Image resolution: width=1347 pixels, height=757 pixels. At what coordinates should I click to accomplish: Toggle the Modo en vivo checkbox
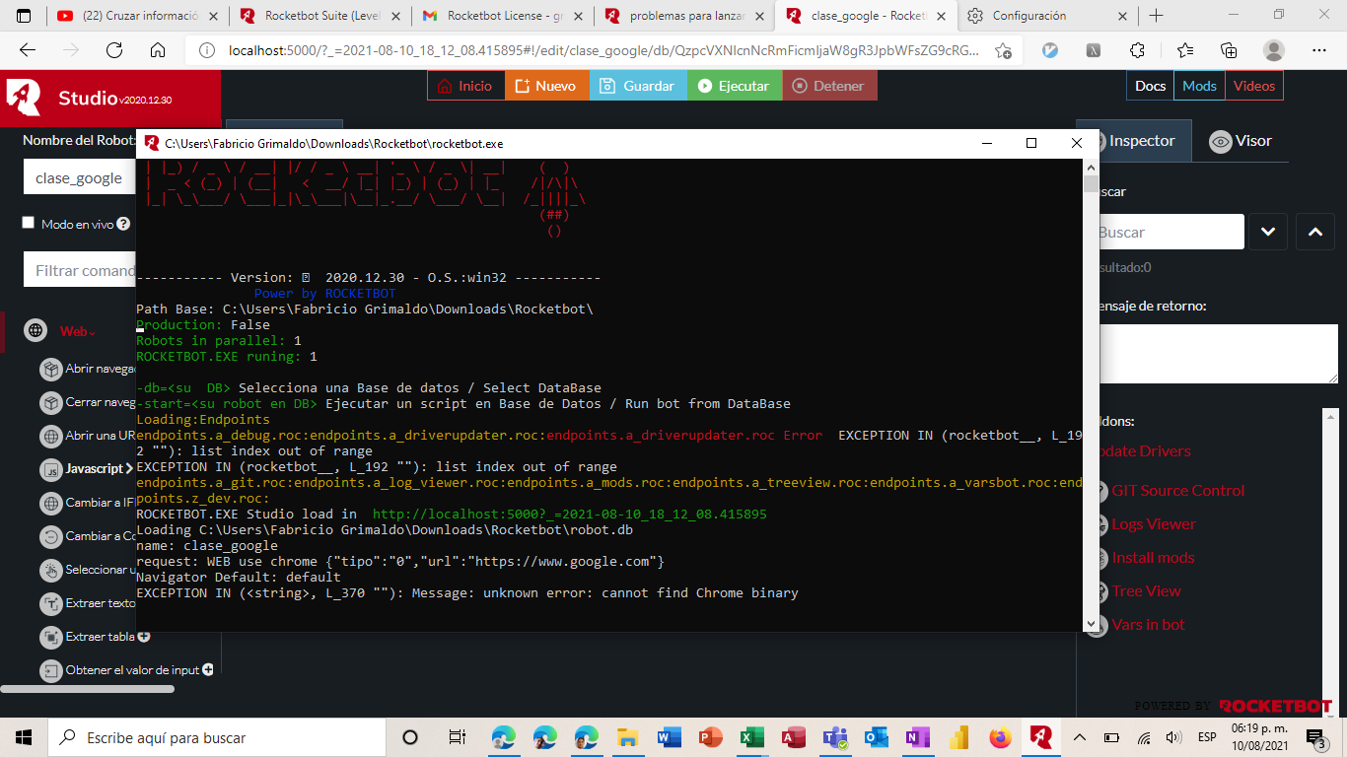(29, 223)
